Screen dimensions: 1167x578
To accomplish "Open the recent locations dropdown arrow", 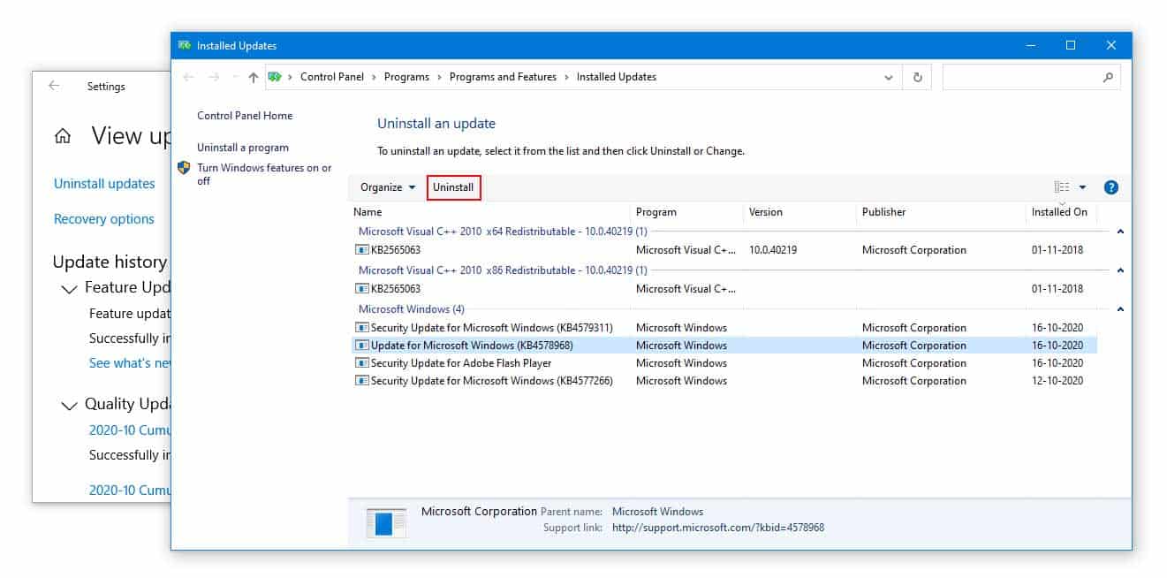I will click(235, 78).
